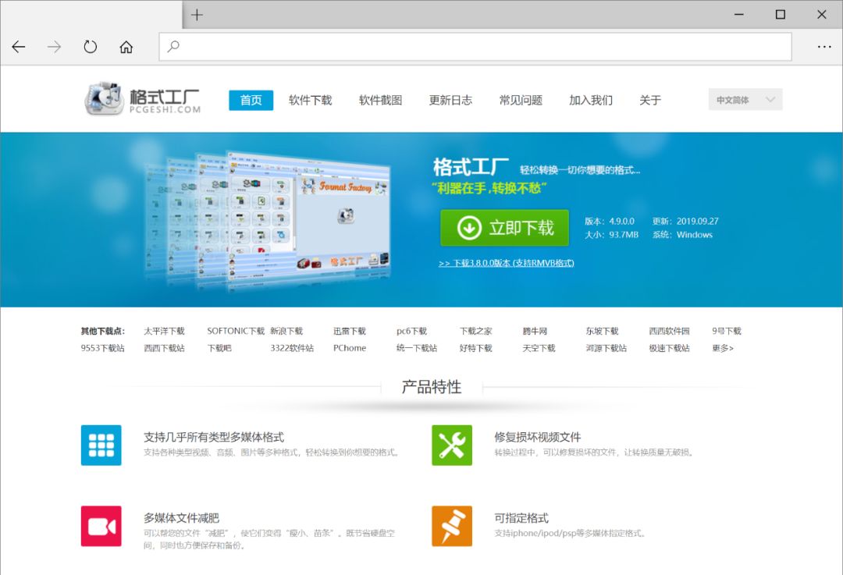Click the 修复损坏视频文件 heading

[x=538, y=437]
